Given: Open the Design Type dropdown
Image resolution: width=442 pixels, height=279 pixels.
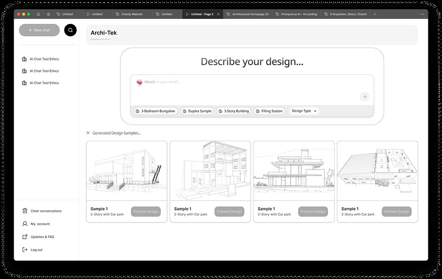Looking at the screenshot, I should tap(304, 111).
